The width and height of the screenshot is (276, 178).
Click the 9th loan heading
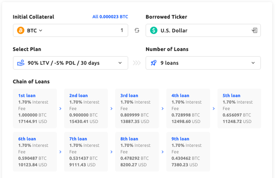[x=180, y=139]
